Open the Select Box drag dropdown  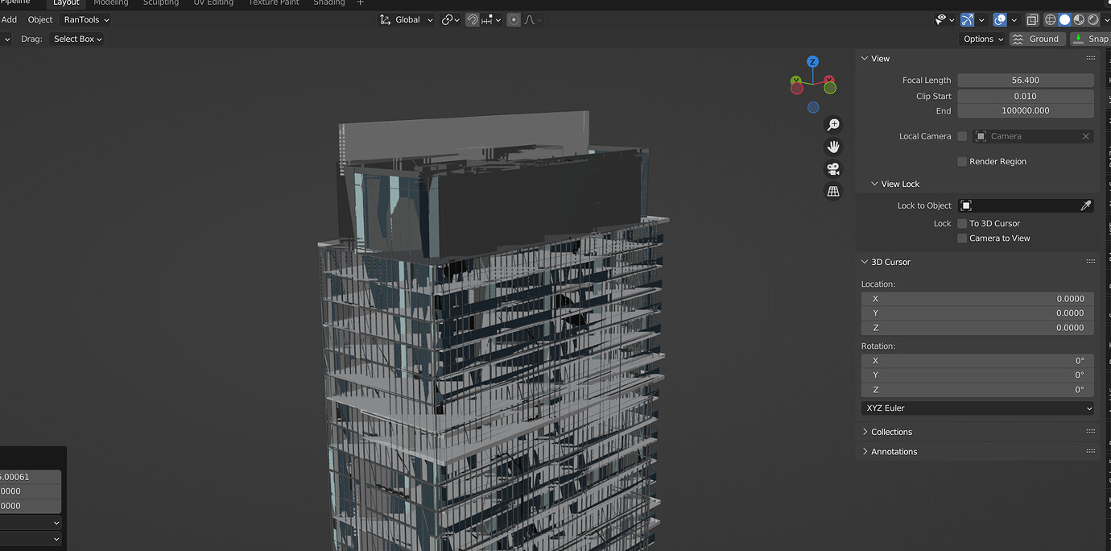(77, 39)
